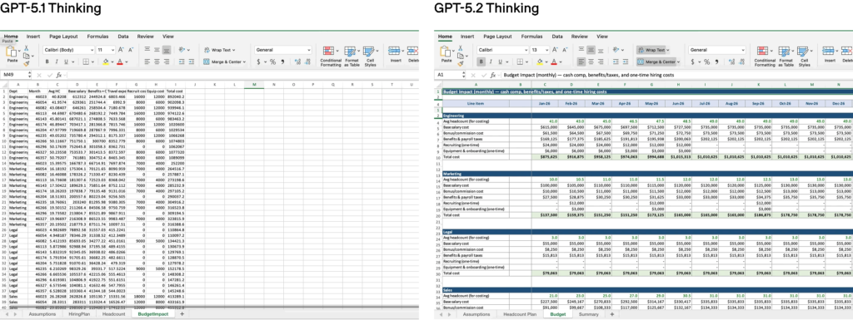Click the yellow fill color in right window
Screen dimensions: 853x320
[x=540, y=62]
